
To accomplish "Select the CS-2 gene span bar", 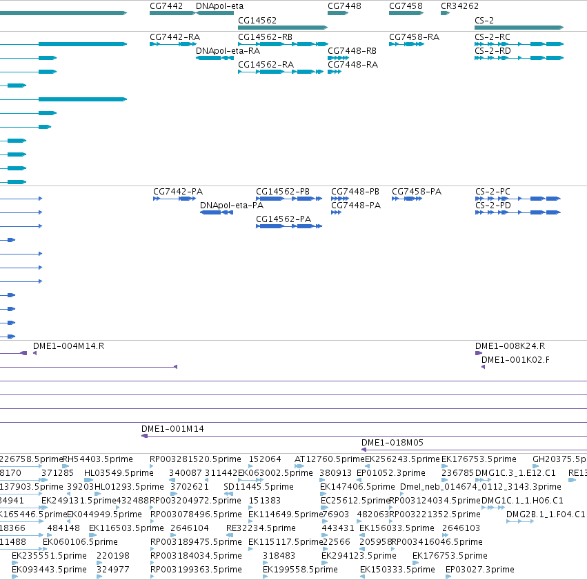I will pyautogui.click(x=519, y=28).
